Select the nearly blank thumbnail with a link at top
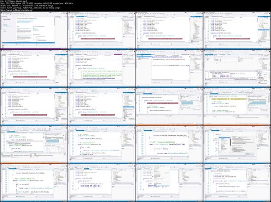 point(169,68)
